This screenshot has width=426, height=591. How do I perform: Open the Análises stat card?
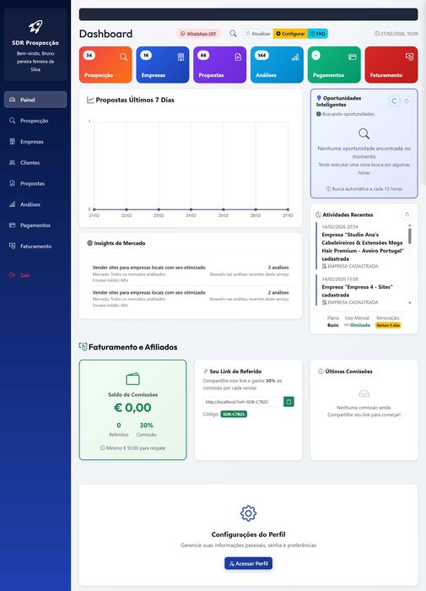[x=277, y=64]
